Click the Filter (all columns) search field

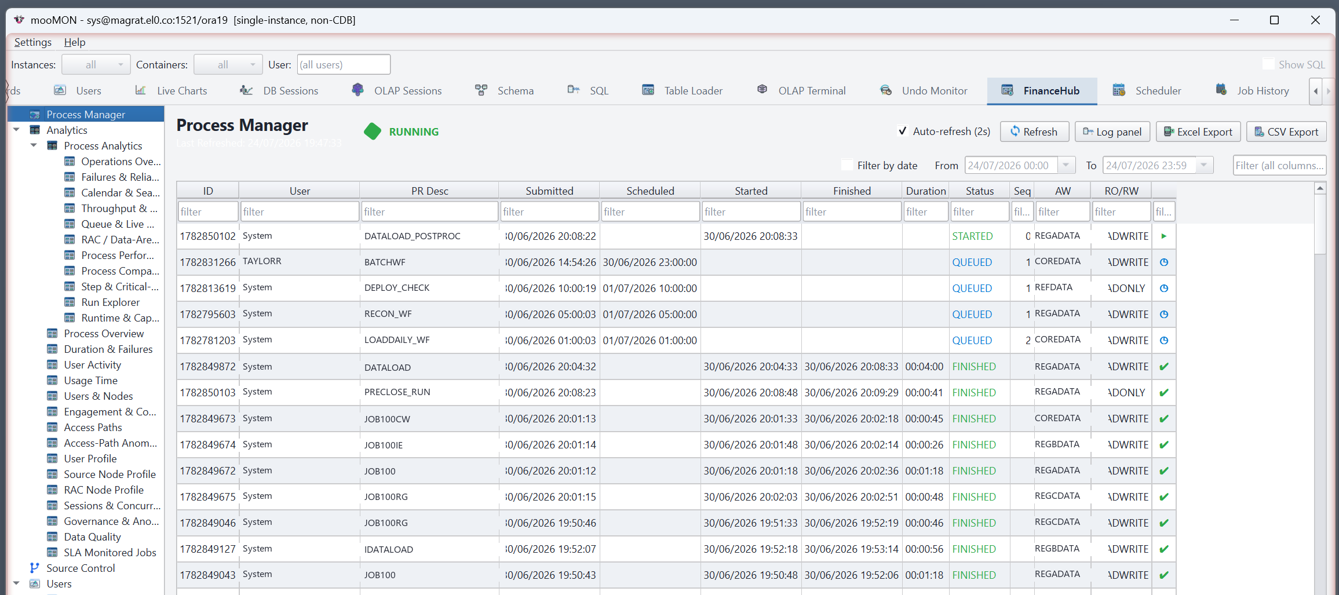tap(1279, 165)
